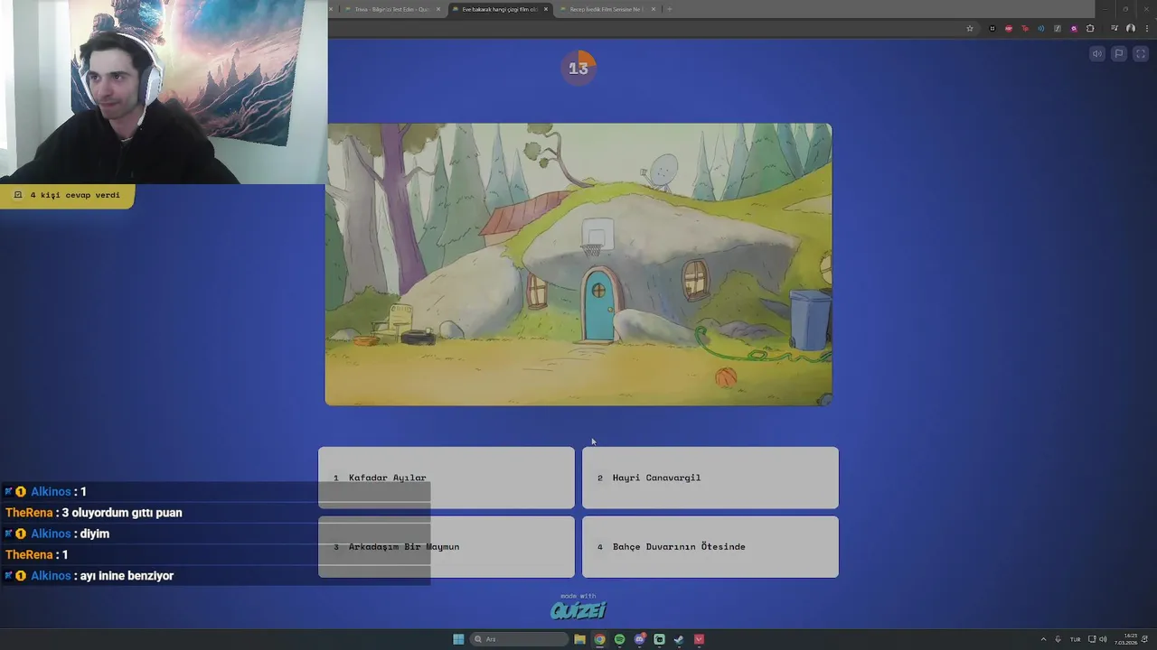1157x650 pixels.
Task: Click the microphone icon in system tray
Action: tap(1058, 639)
